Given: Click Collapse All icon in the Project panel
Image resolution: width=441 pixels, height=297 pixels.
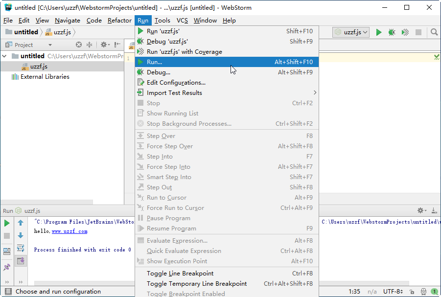Looking at the screenshot, I should point(89,45).
